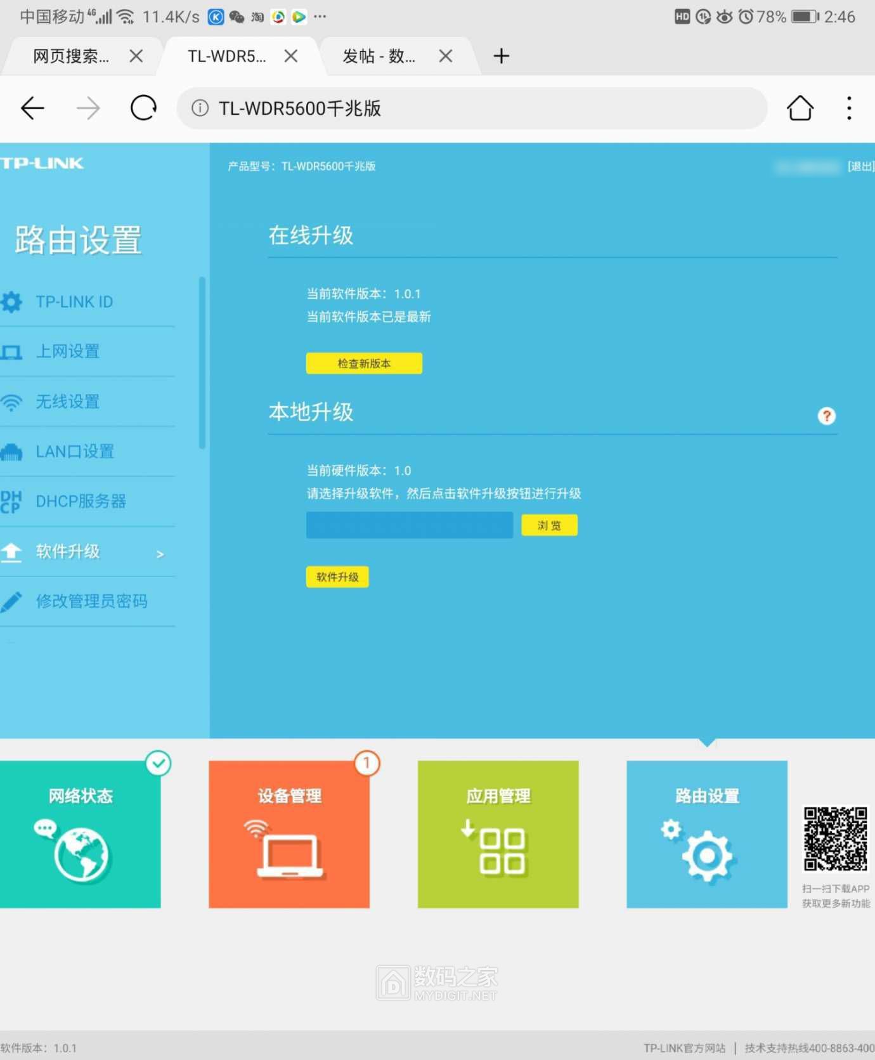Go to the browser home page icon

pos(800,108)
